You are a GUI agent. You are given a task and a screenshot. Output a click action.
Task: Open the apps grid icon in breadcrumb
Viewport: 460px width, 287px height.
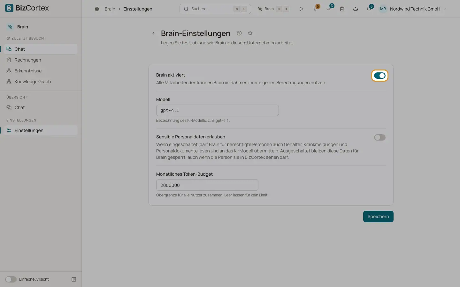tap(97, 9)
